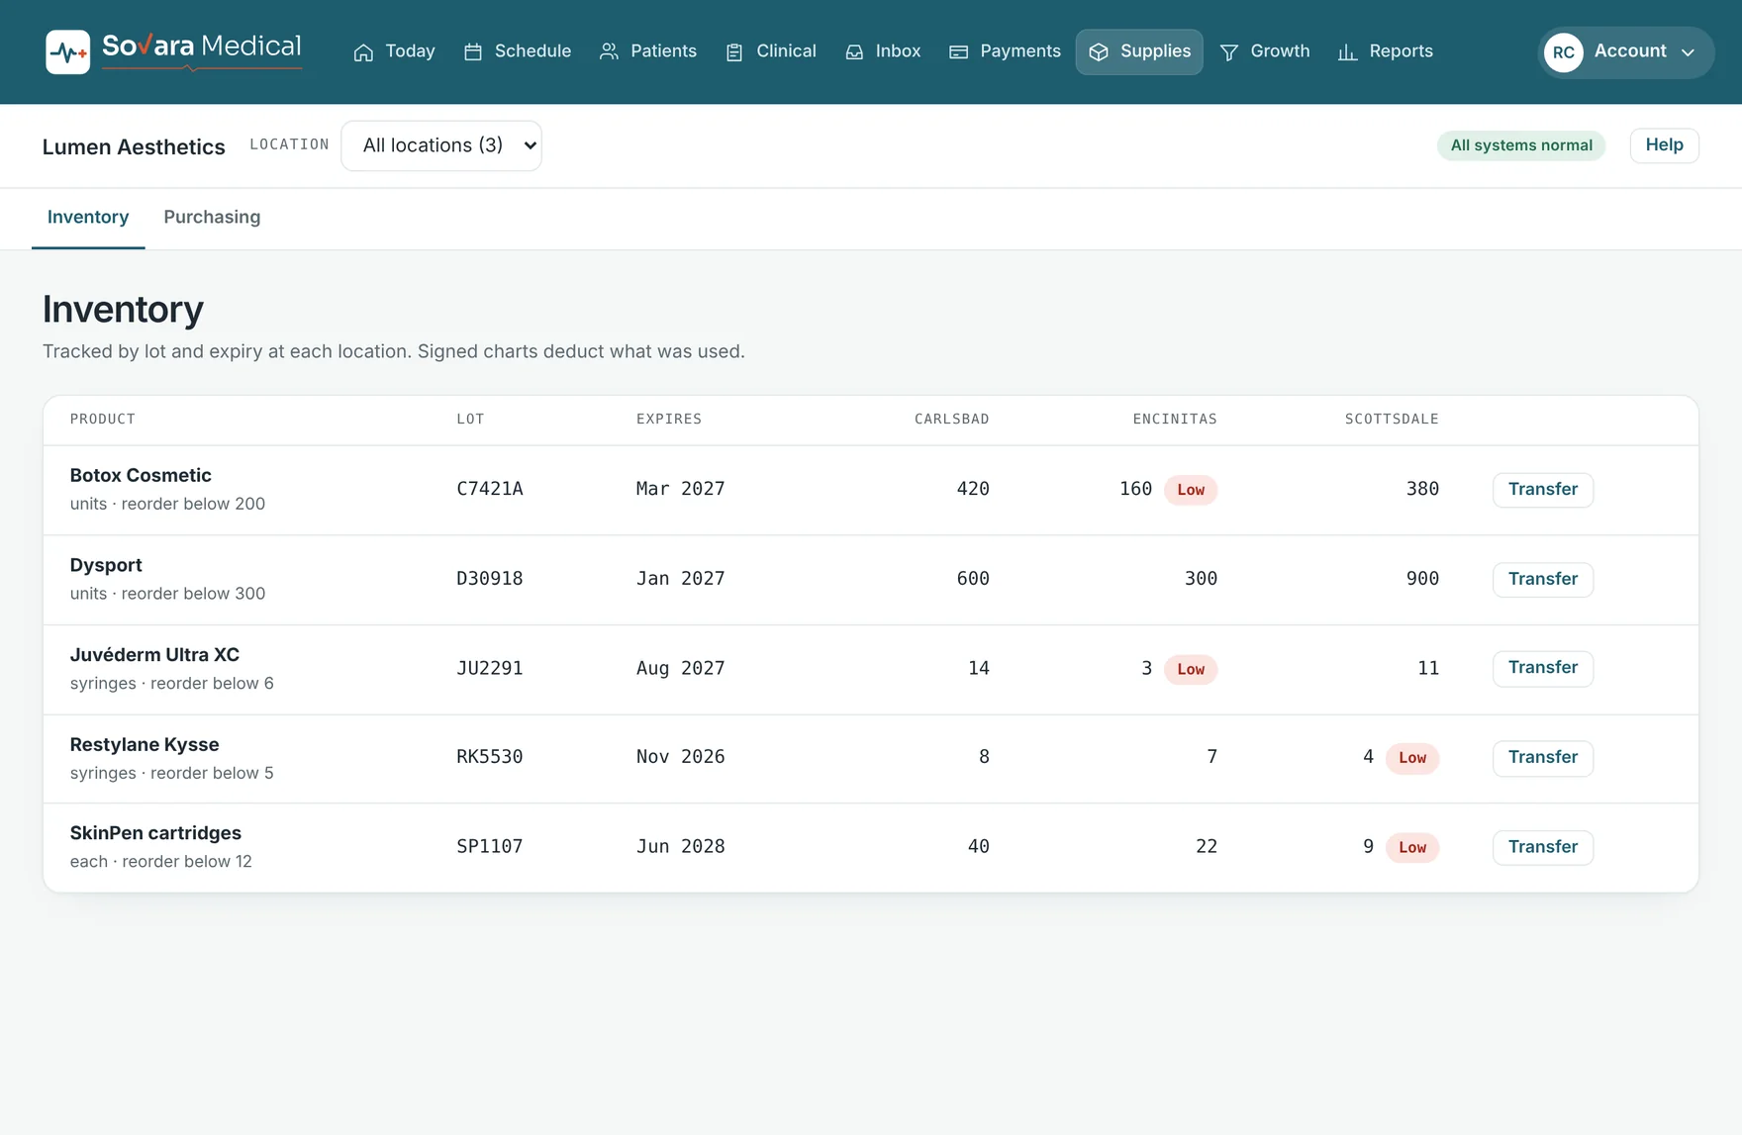Click the Schedule calendar icon

[x=473, y=52]
